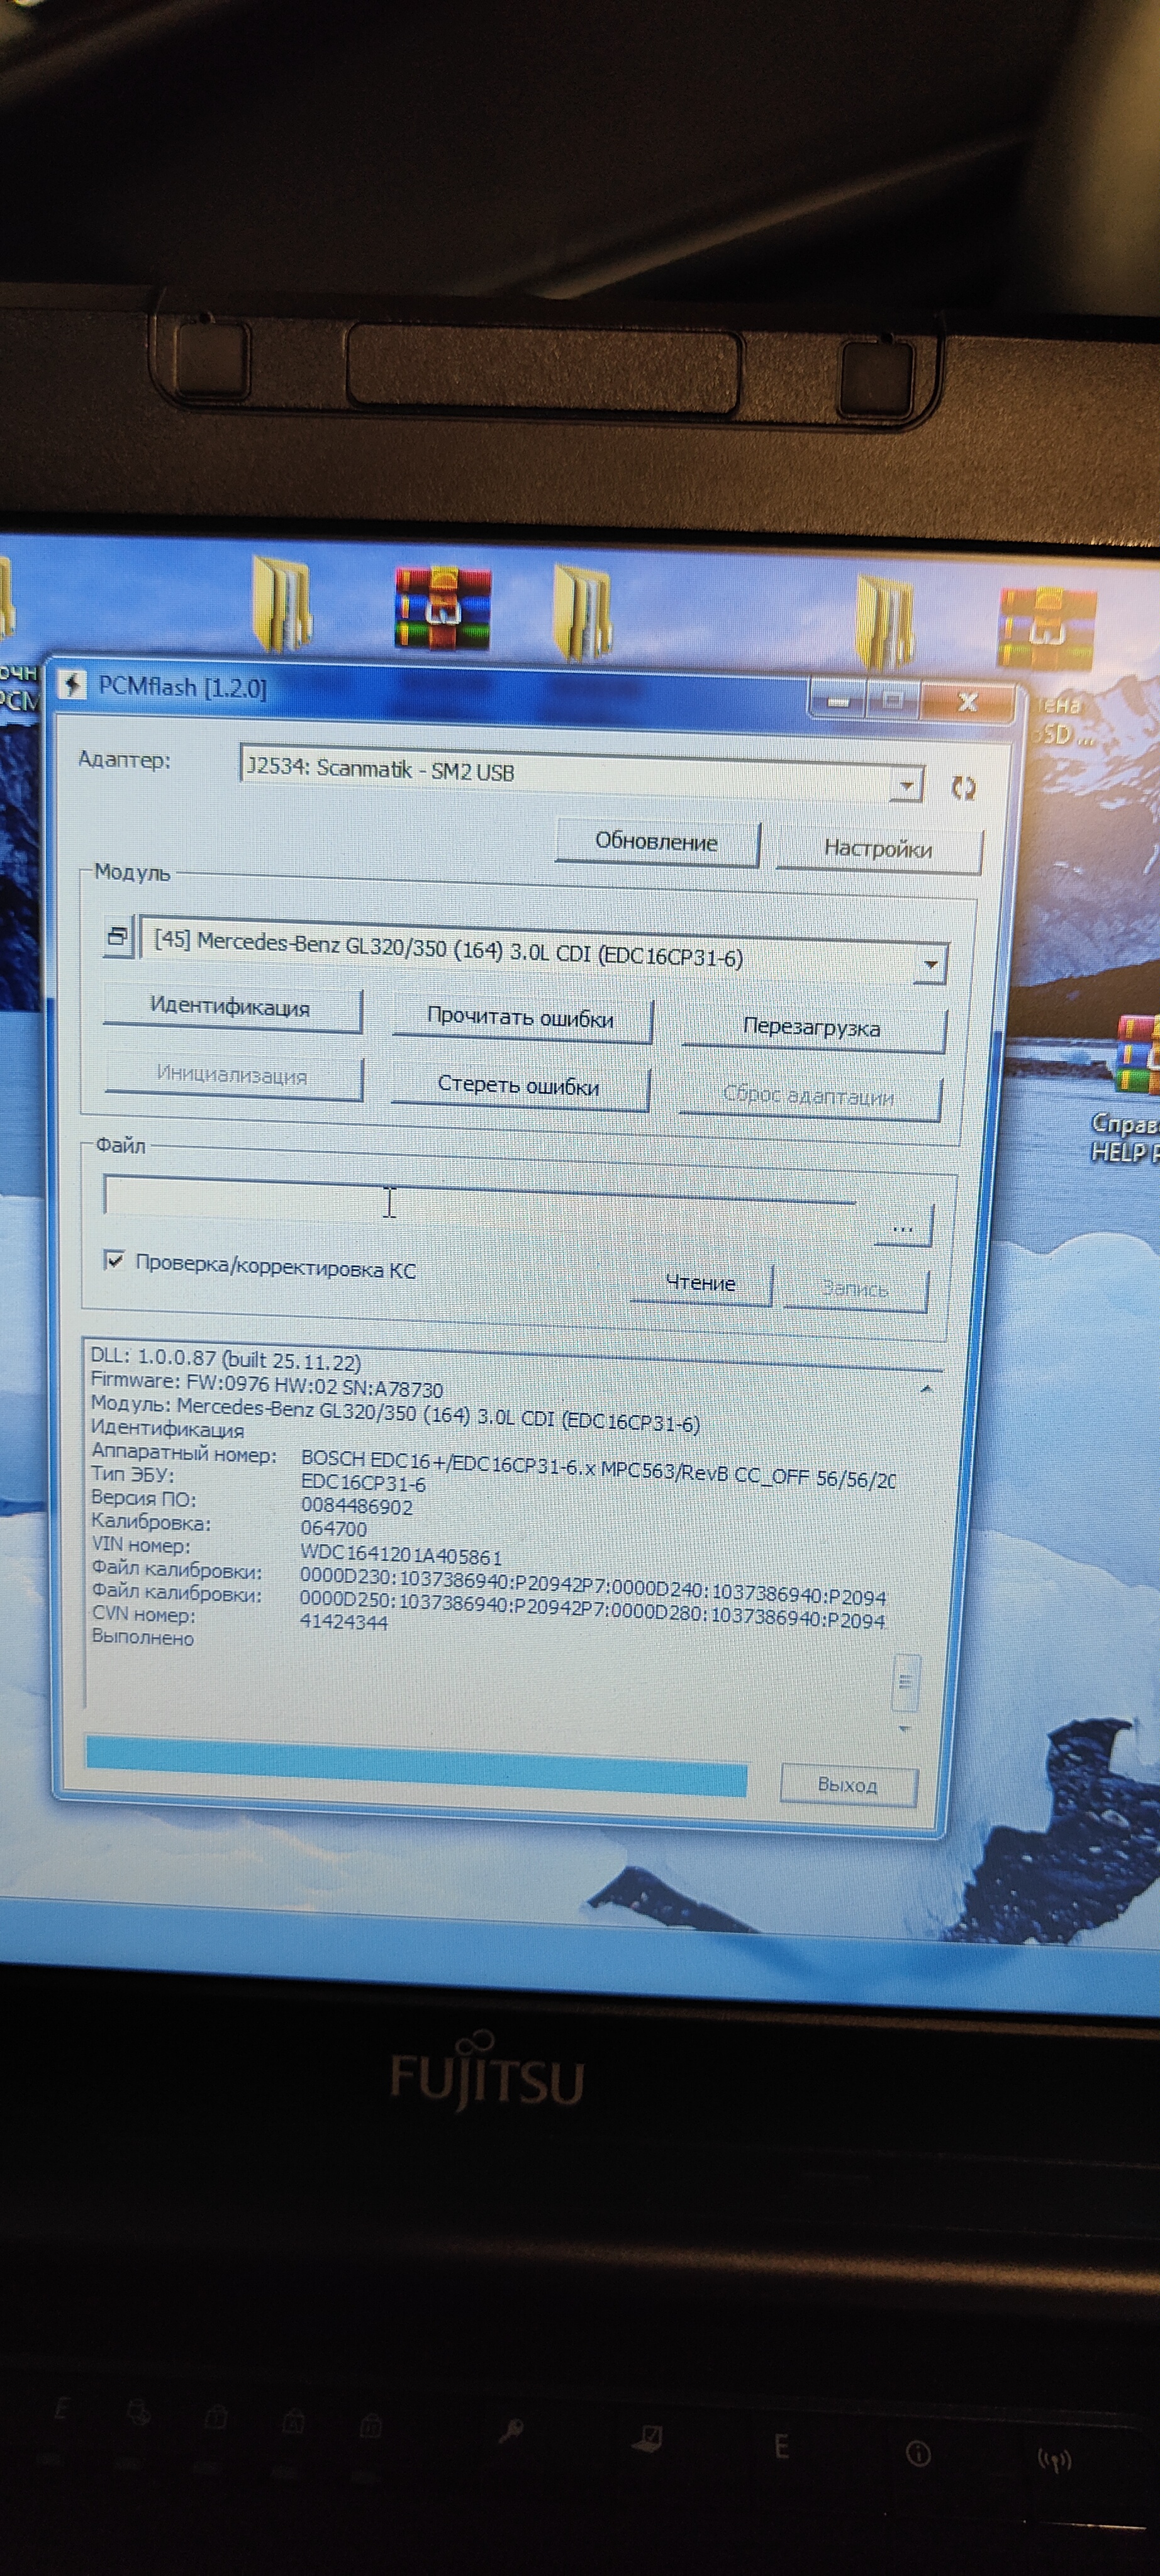Click the PCMflash lightning title bar icon
The image size is (1160, 2576).
coord(72,685)
